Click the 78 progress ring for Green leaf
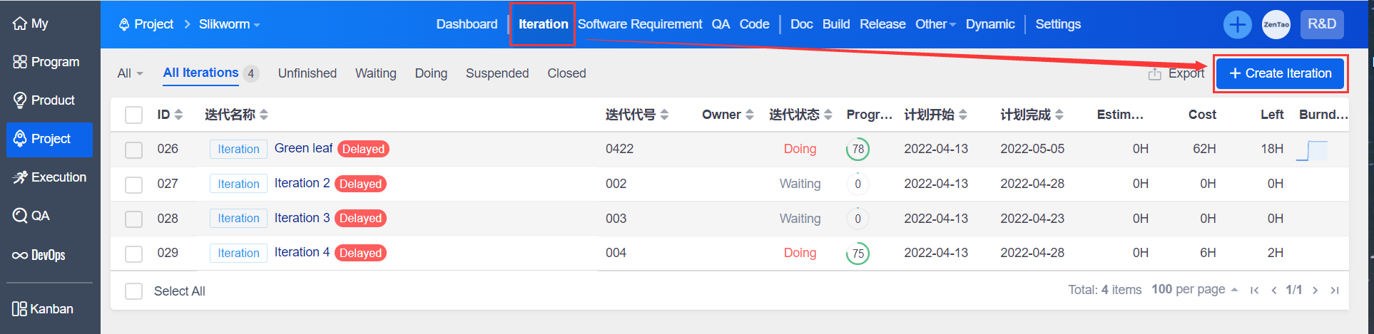This screenshot has width=1374, height=334. point(858,150)
